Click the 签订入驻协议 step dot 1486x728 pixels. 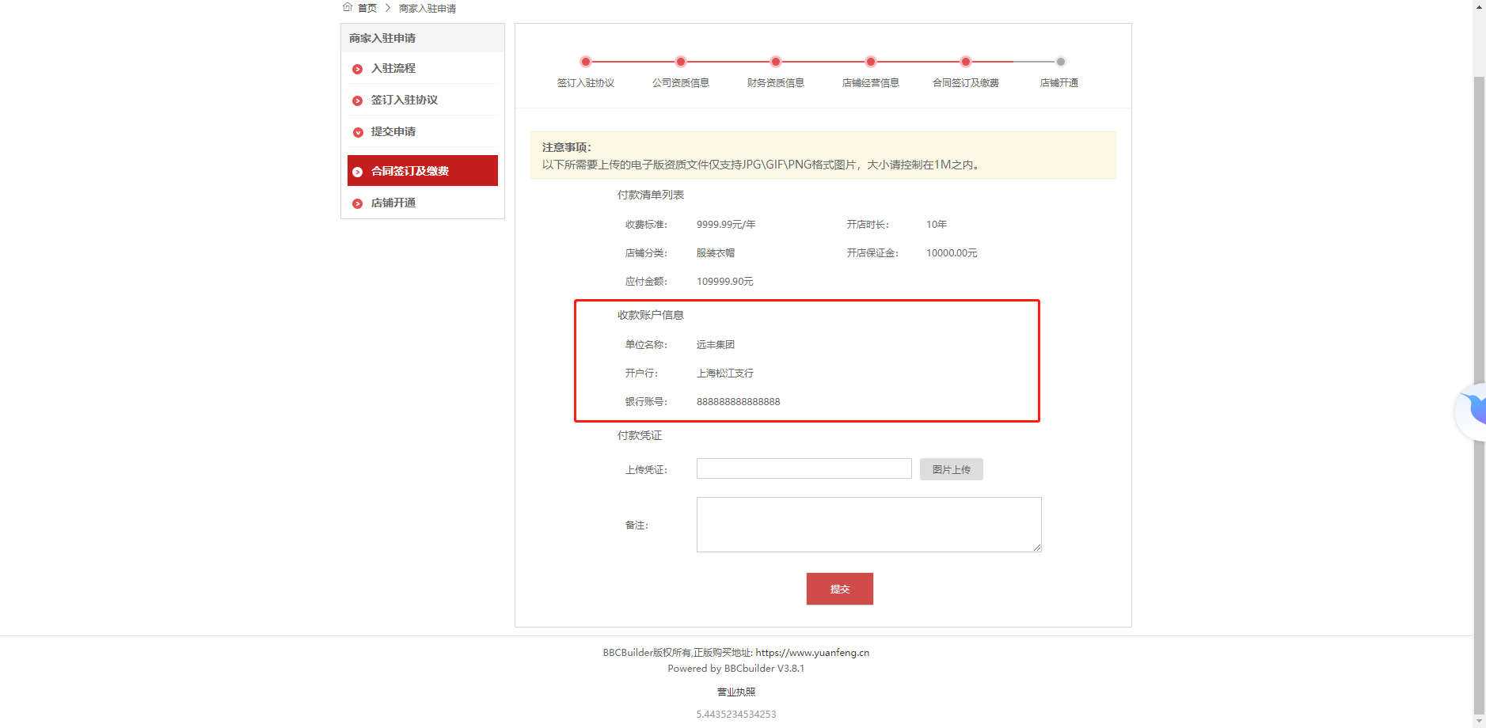tap(586, 62)
